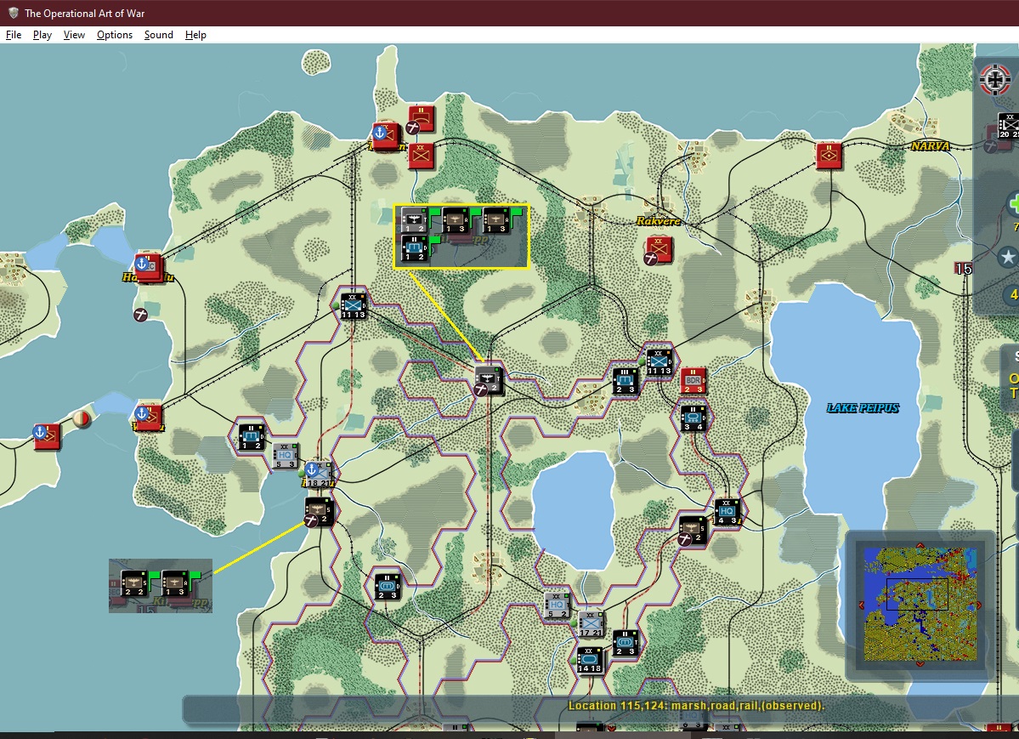Select the 2-3 battalion beside the 14-18 division
Image resolution: width=1019 pixels, height=739 pixels.
point(626,642)
